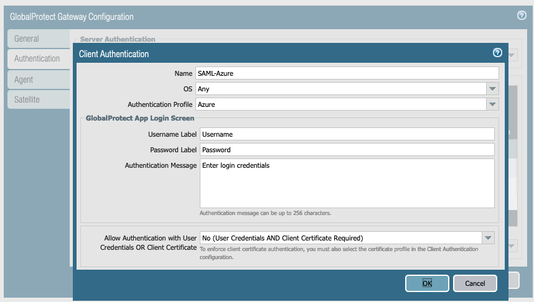Select the Authentication tab

click(x=37, y=58)
